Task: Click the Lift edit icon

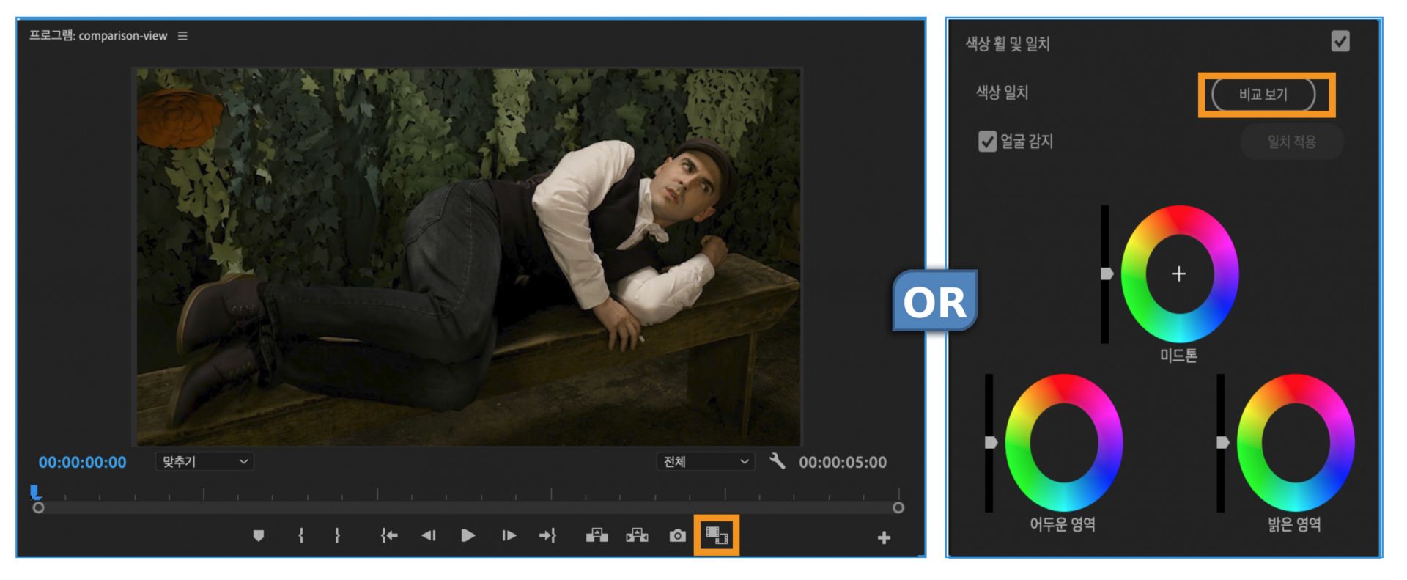Action: point(597,535)
